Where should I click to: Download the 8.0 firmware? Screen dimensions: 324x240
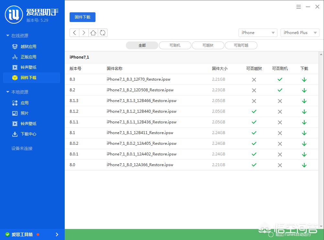[304, 165]
